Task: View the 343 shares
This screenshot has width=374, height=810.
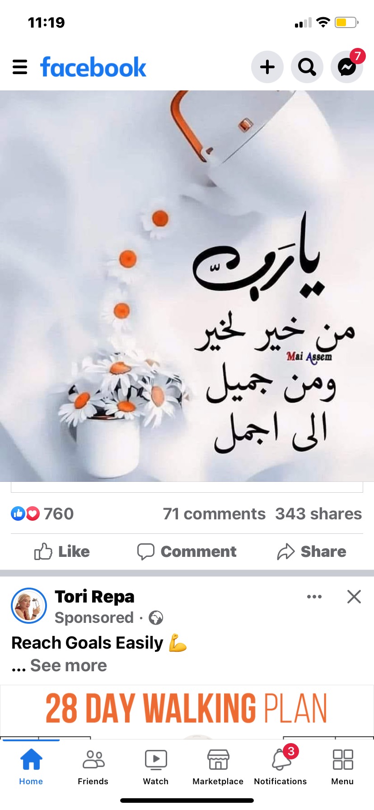Action: coord(318,514)
